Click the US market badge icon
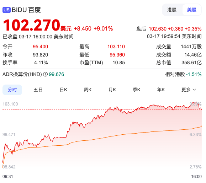 6,10
